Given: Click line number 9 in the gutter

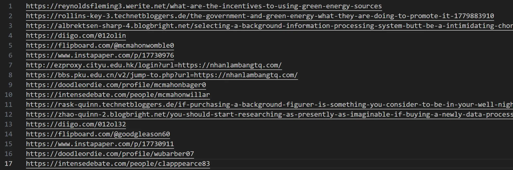Looking at the screenshot, I should pos(10,85).
